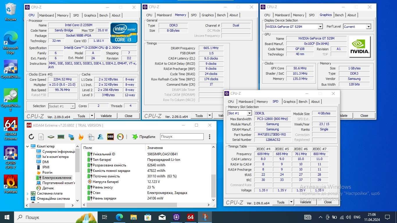Image resolution: width=397 pixels, height=223 pixels.
Task: Open Mail app from the taskbar
Action: (x=162, y=217)
